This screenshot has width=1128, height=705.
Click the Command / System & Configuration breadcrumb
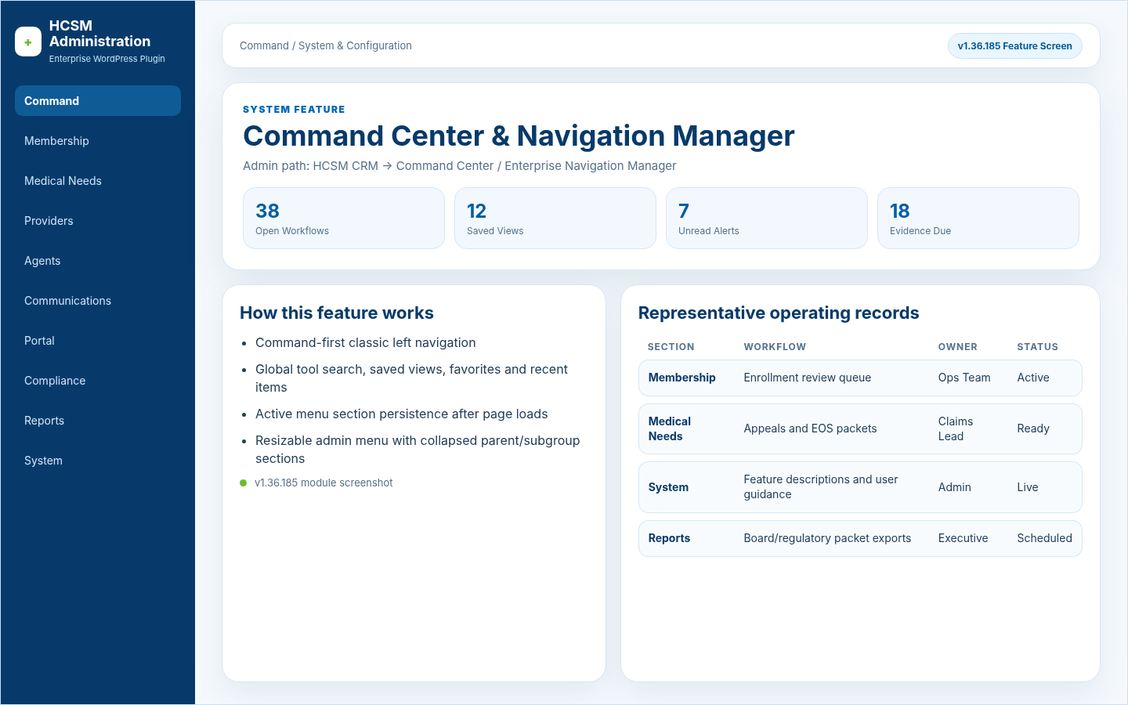point(326,46)
